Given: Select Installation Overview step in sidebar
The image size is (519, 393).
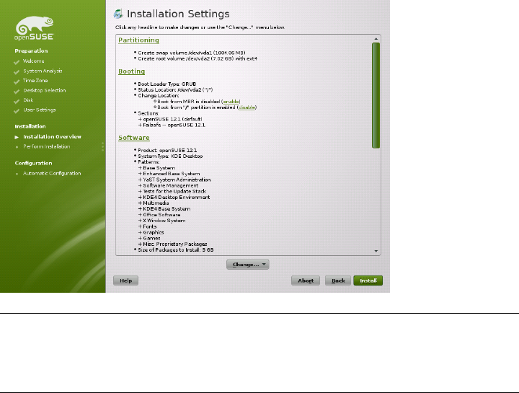Looking at the screenshot, I should pos(52,137).
